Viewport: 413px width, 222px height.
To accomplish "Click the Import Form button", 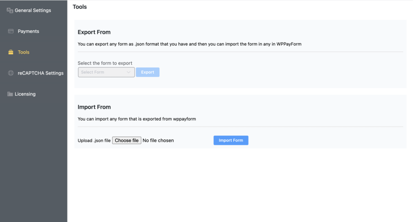I will point(231,140).
